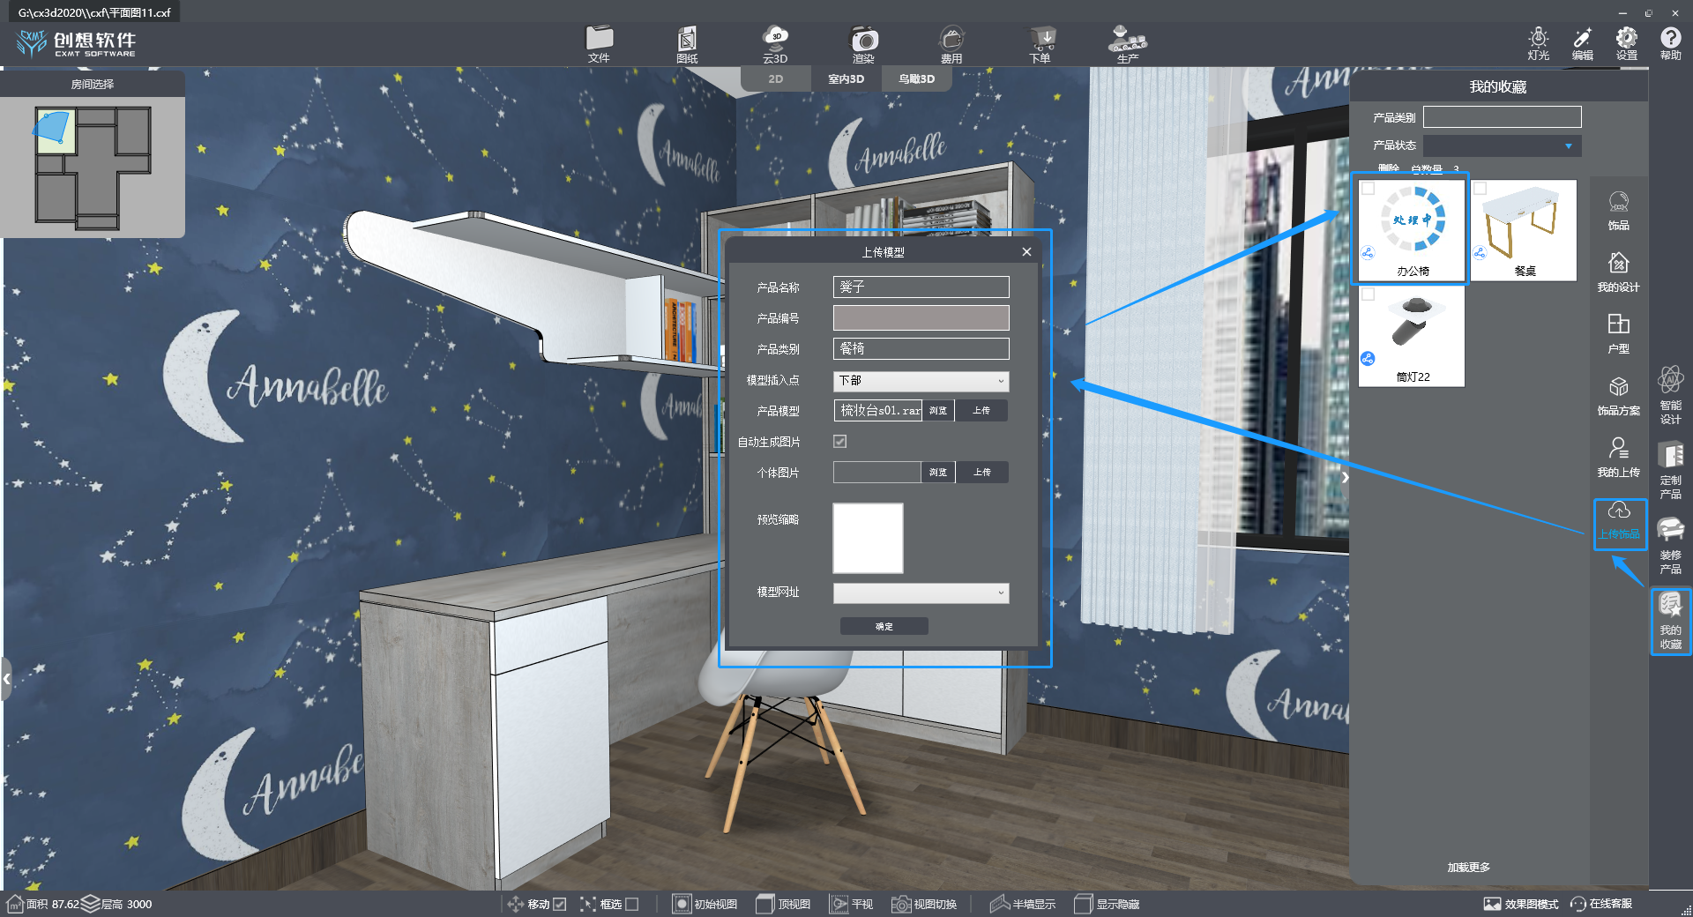Open the 编辑 edit tool
This screenshot has width=1693, height=917.
(x=1583, y=42)
